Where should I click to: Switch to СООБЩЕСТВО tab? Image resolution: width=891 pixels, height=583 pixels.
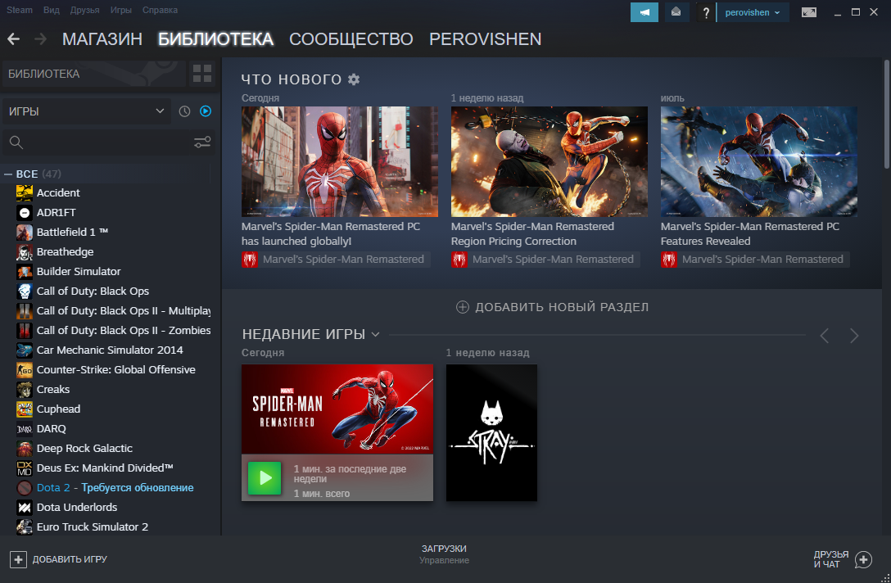[x=351, y=39]
